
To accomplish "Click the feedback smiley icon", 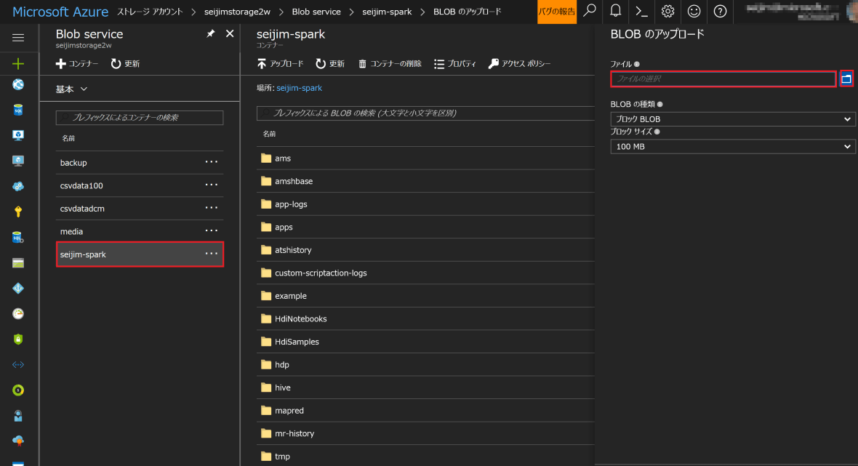I will click(x=694, y=12).
